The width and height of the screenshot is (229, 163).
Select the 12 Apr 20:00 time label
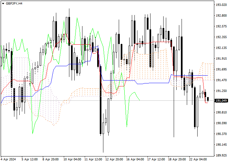coord(114,159)
